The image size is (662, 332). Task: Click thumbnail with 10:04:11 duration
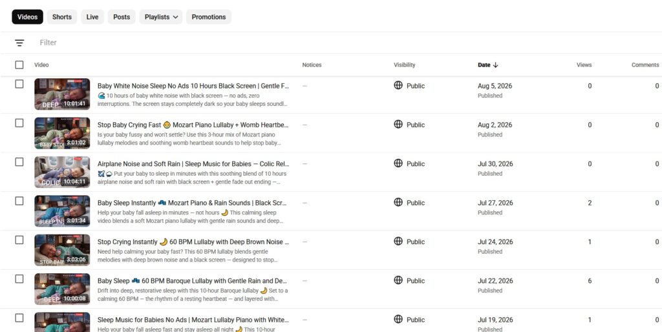coord(62,172)
